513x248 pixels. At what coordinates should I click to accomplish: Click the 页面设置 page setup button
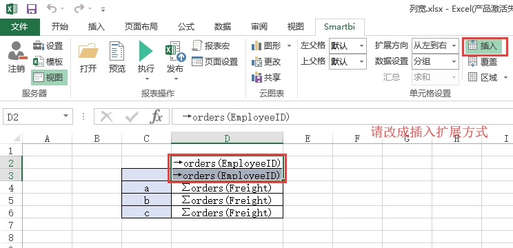[x=215, y=61]
